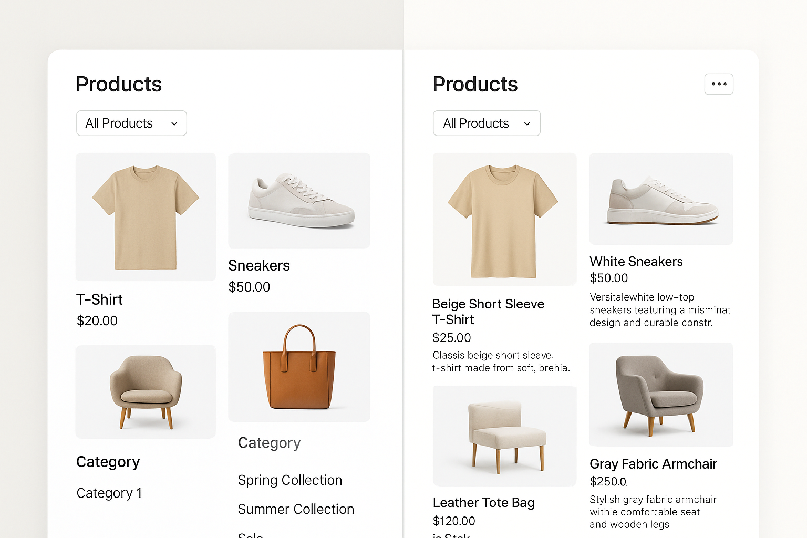Click the left Products heading
Image resolution: width=807 pixels, height=538 pixels.
point(119,84)
